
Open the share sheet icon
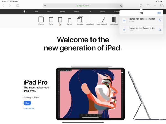[x=148, y=6]
